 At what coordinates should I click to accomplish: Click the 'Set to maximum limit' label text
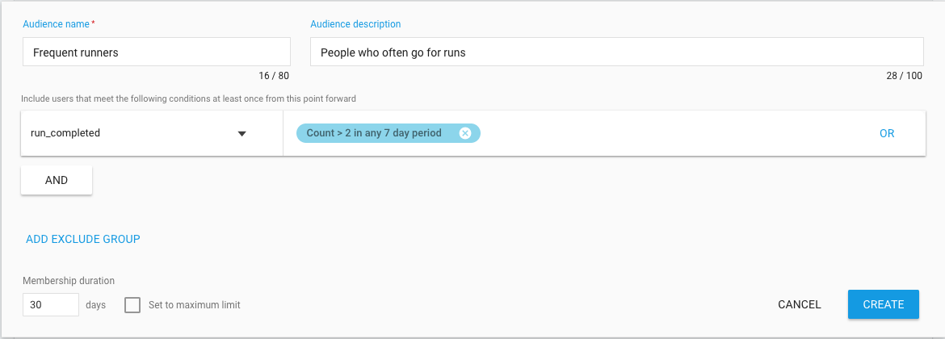pos(195,305)
